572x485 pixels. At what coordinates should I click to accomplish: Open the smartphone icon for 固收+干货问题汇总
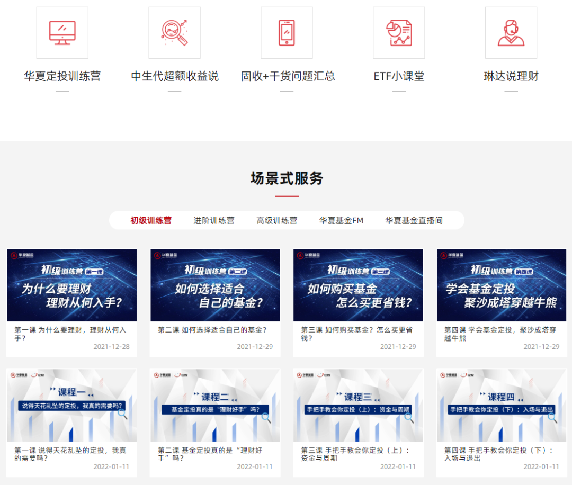pyautogui.click(x=287, y=33)
